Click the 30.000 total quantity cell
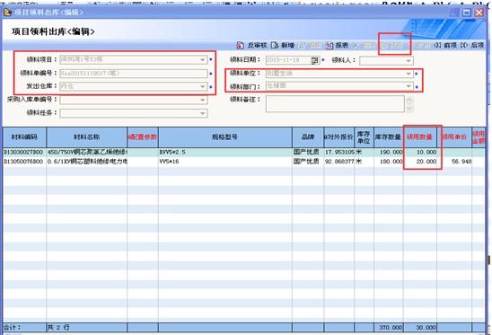The width and height of the screenshot is (492, 335). pyautogui.click(x=420, y=328)
